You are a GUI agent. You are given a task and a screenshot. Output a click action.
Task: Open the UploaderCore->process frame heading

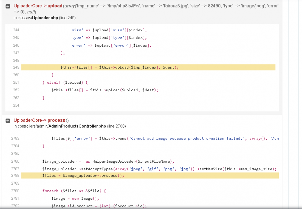tap(41, 120)
